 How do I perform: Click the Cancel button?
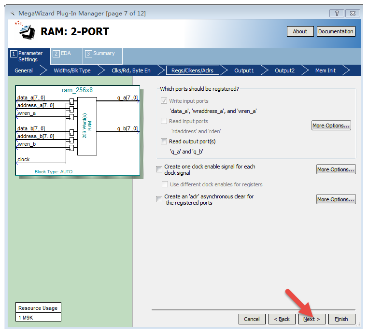(252, 319)
